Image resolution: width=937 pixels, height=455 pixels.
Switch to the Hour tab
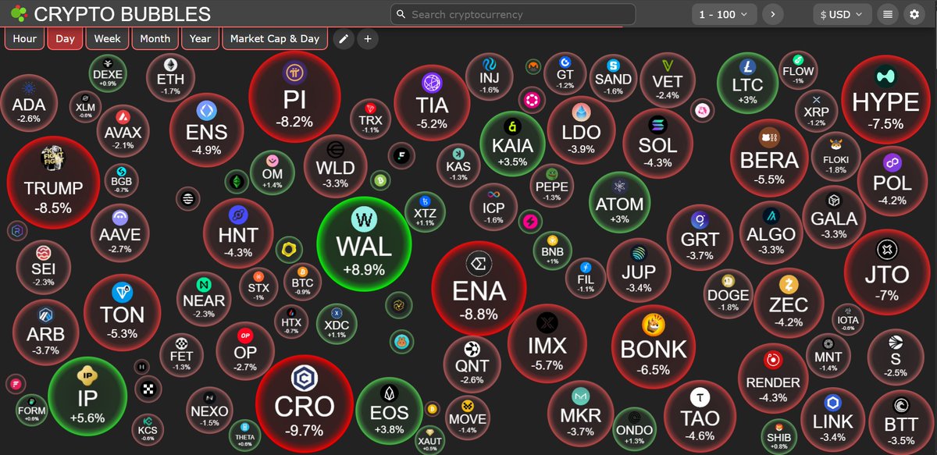coord(24,38)
